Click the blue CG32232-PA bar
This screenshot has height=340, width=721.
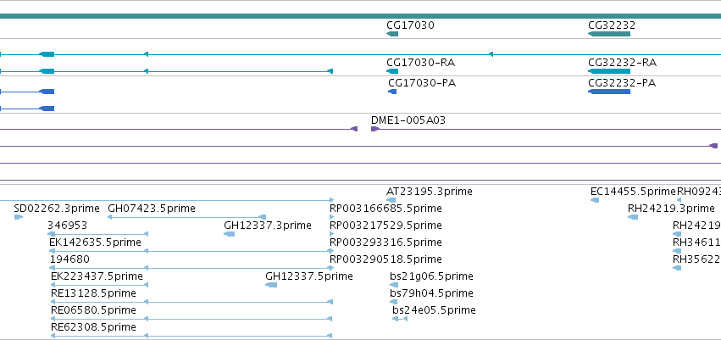point(609,92)
